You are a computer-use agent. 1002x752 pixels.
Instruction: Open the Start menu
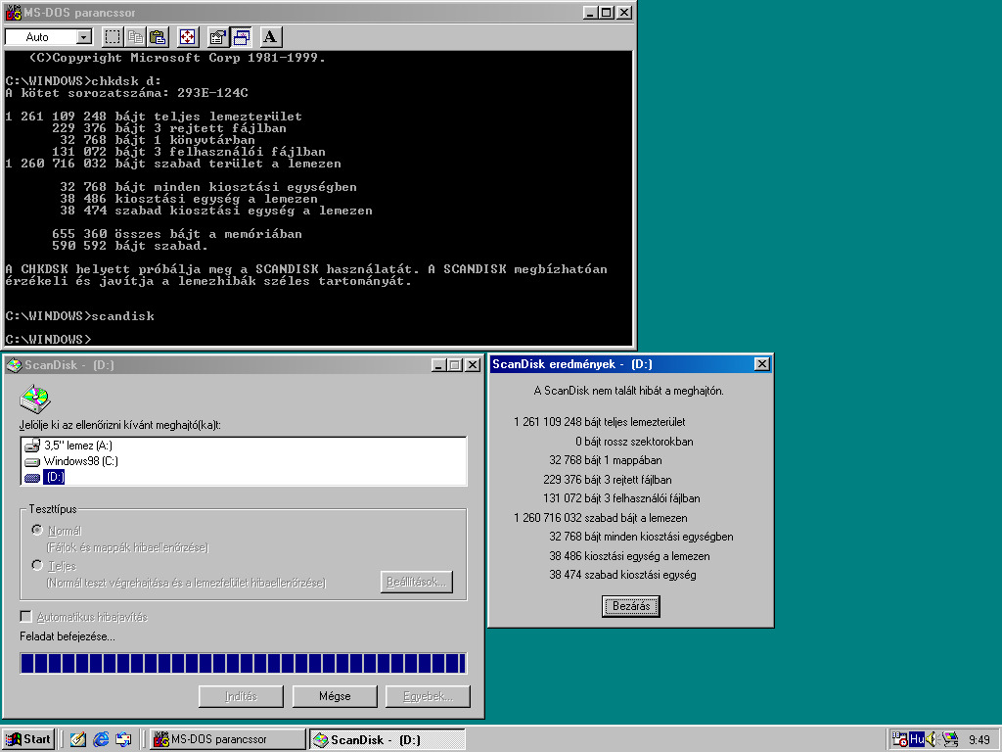tap(28, 739)
